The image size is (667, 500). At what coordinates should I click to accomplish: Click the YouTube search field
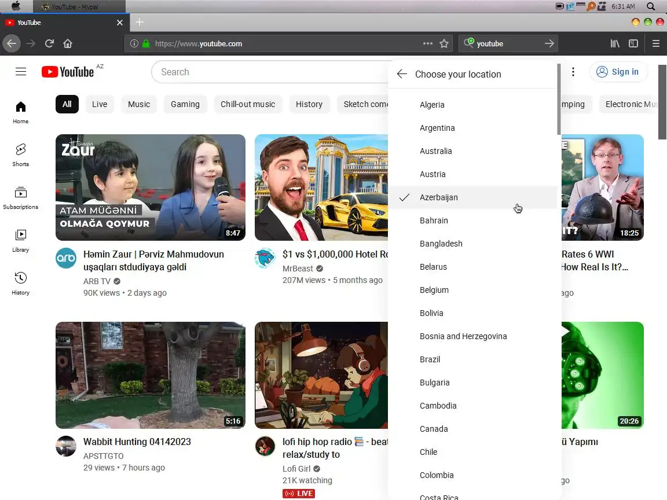click(270, 72)
